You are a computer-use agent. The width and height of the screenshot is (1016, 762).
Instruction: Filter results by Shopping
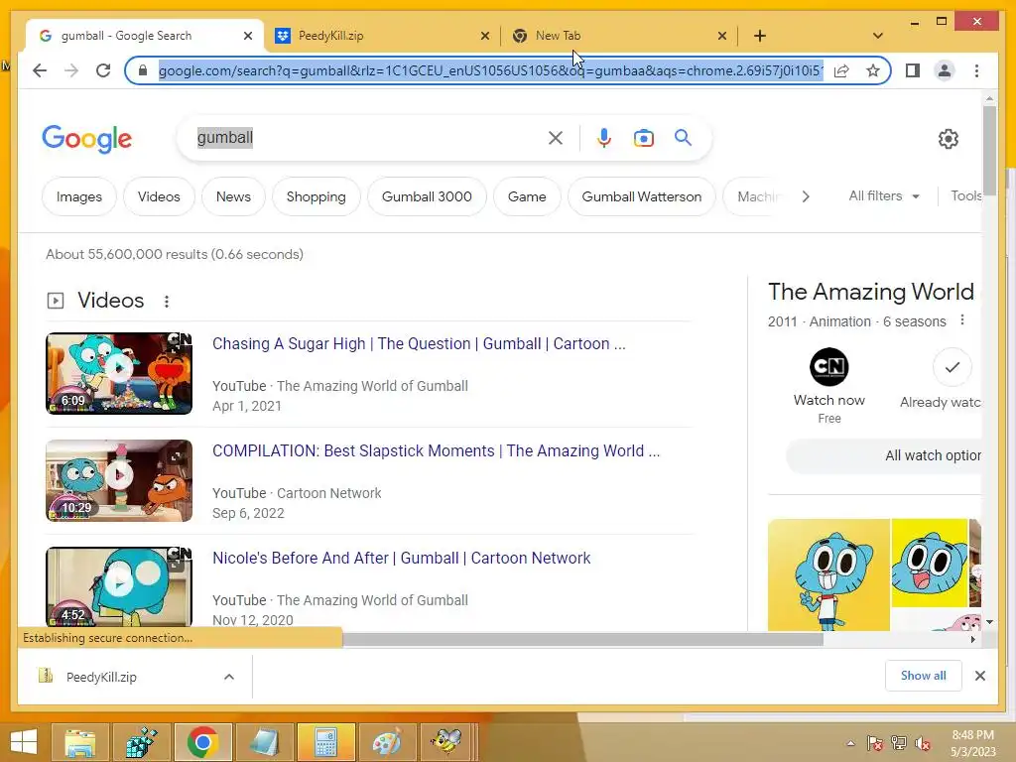317,196
